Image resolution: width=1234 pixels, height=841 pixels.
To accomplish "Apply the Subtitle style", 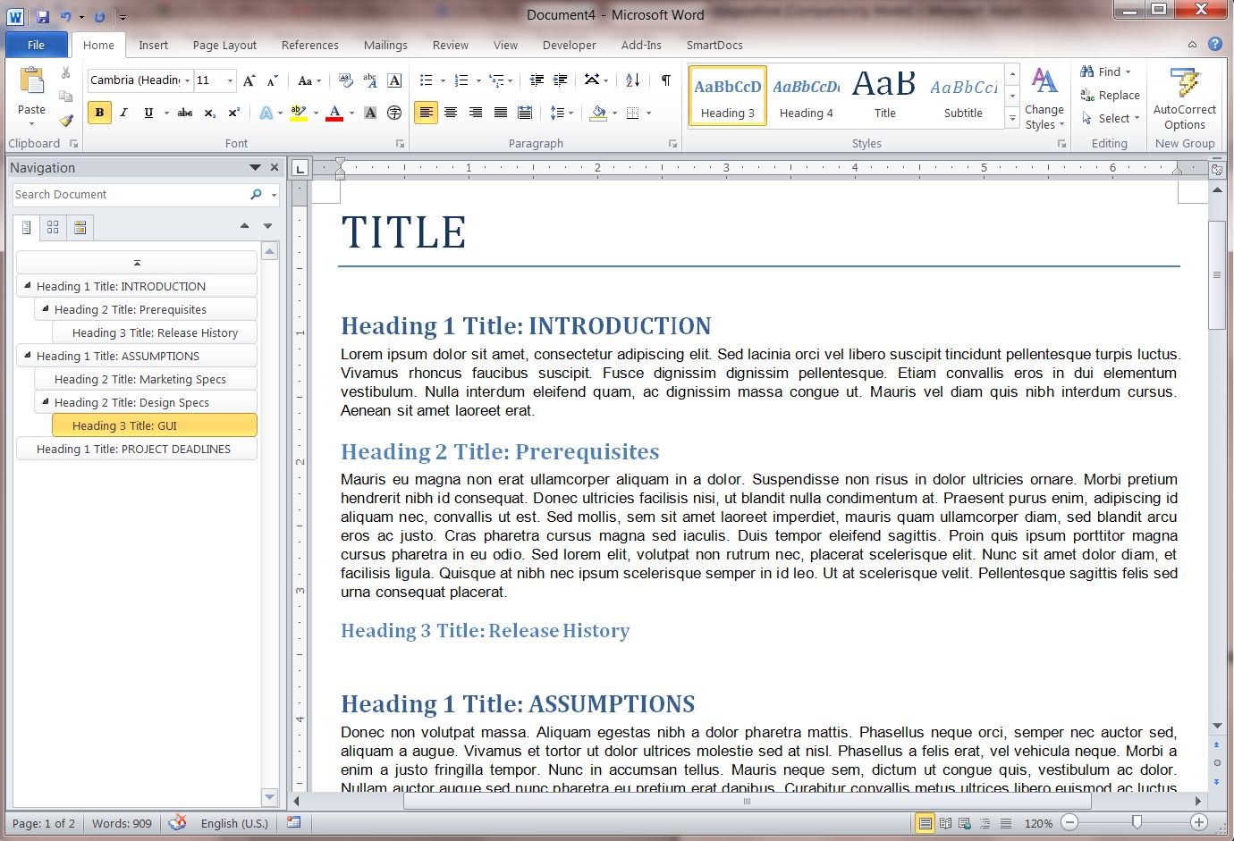I will (963, 96).
